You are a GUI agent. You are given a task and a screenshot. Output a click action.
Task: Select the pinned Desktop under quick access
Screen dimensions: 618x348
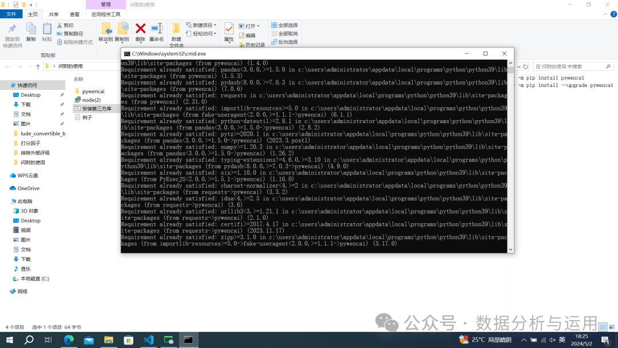pyautogui.click(x=31, y=95)
